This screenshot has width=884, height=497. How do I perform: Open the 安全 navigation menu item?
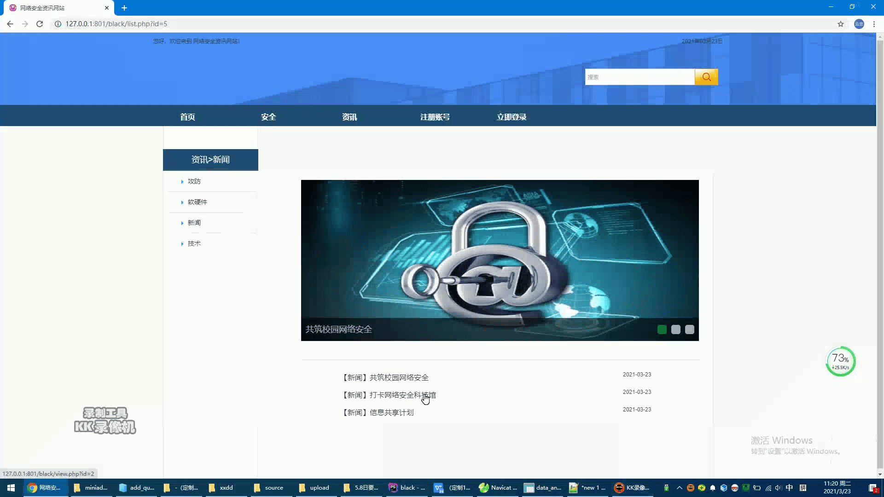pyautogui.click(x=268, y=117)
